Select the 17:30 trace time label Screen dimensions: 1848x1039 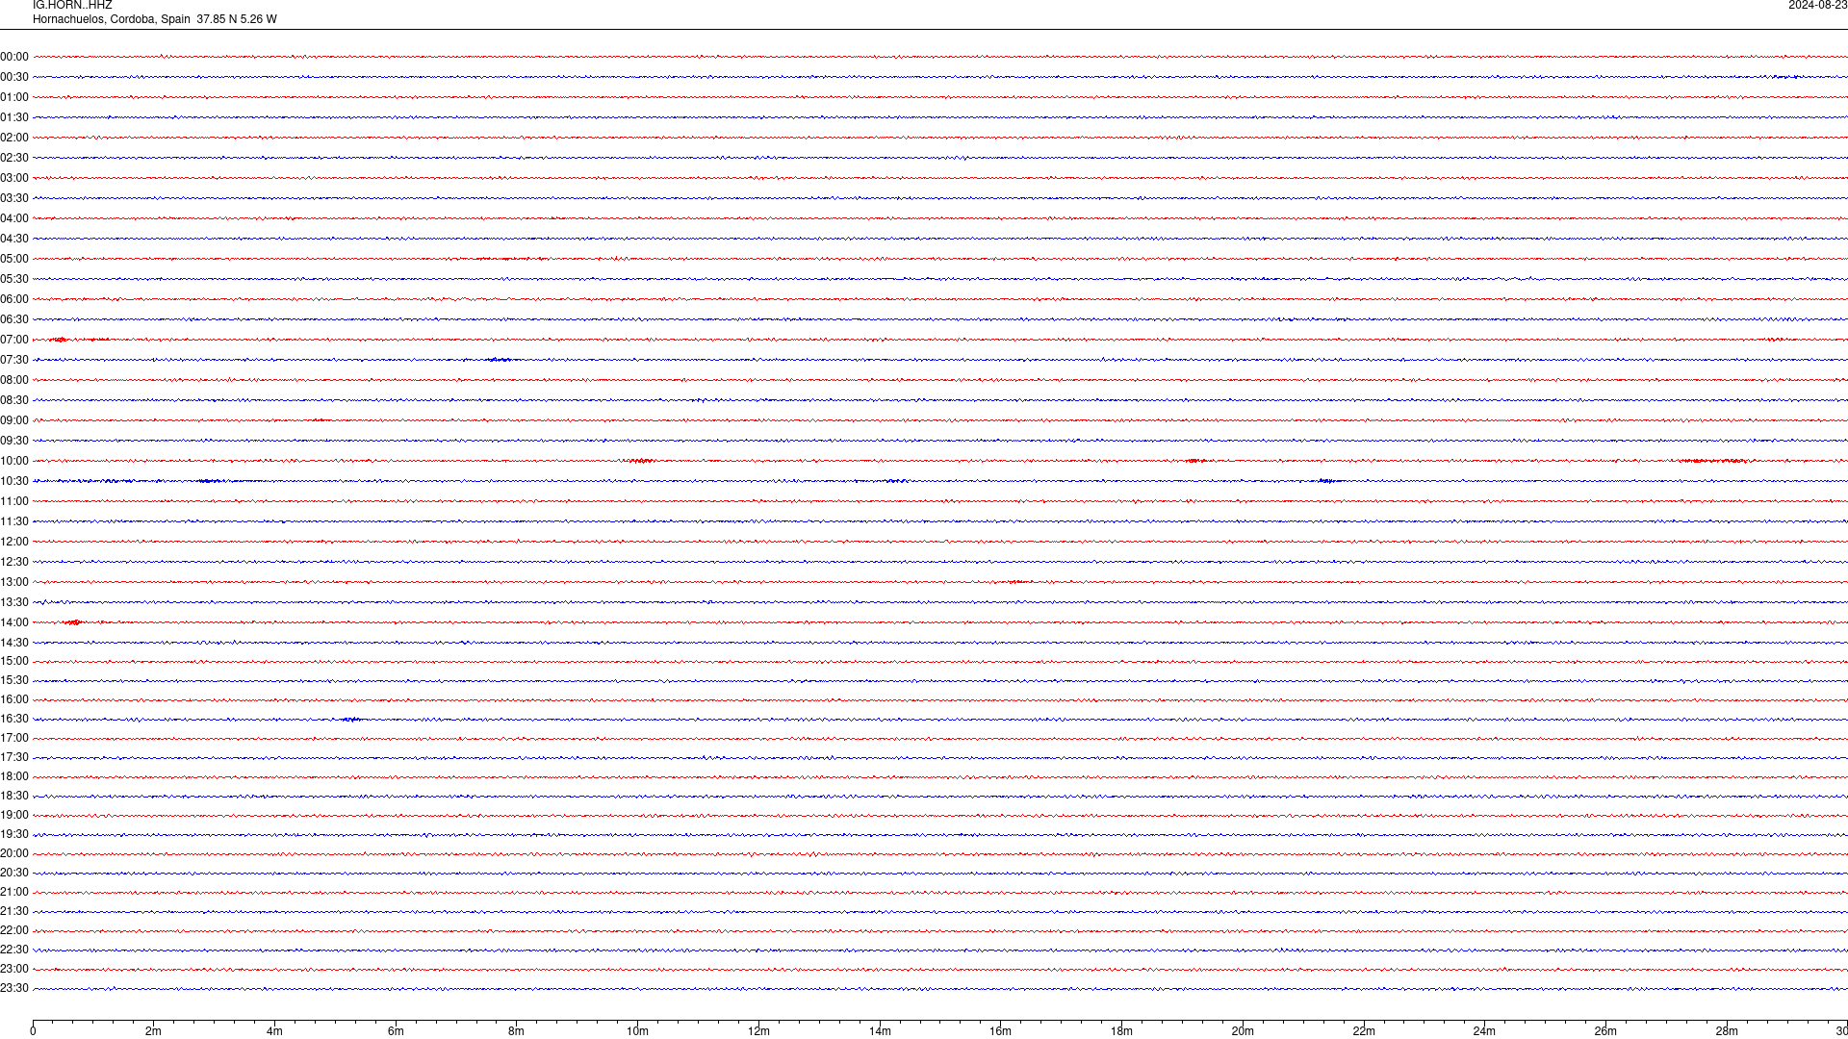[x=14, y=757]
